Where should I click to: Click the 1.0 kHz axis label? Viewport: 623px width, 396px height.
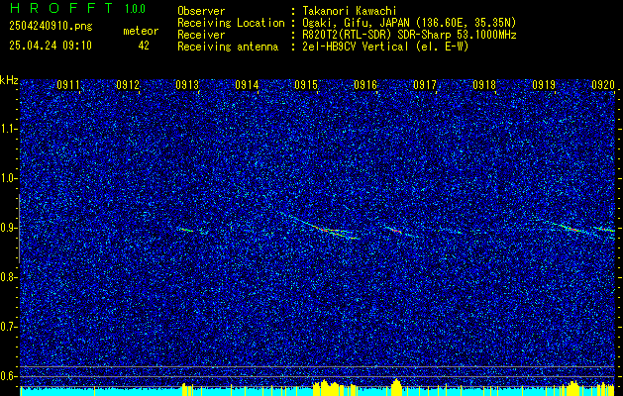pyautogui.click(x=7, y=178)
